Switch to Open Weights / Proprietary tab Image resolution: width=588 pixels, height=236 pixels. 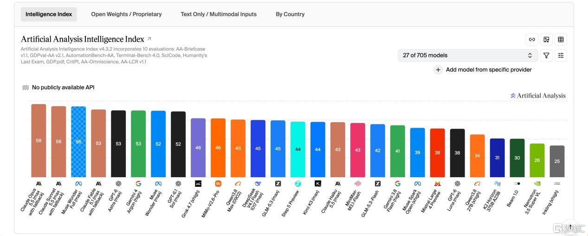coord(126,14)
